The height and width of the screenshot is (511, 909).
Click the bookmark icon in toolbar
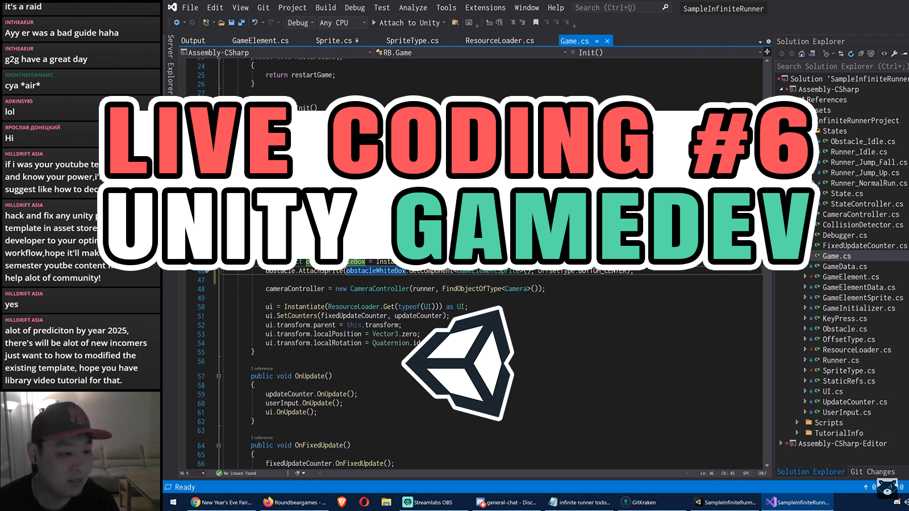pos(536,23)
